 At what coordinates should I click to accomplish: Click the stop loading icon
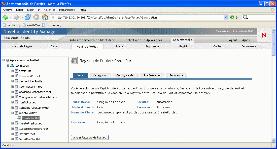point(36,17)
